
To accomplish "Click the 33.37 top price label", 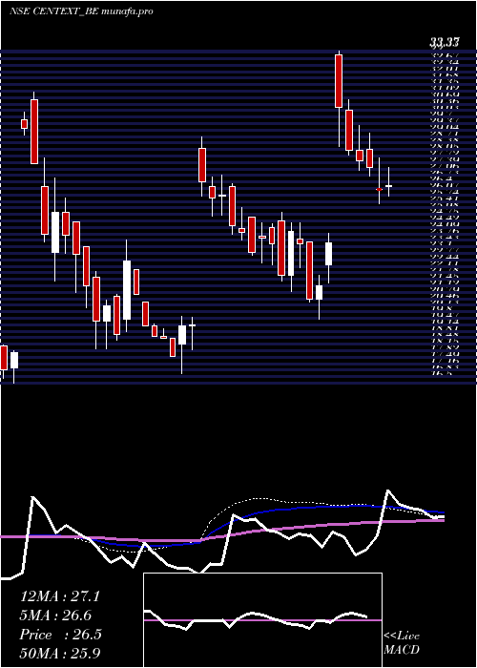I will tap(445, 42).
